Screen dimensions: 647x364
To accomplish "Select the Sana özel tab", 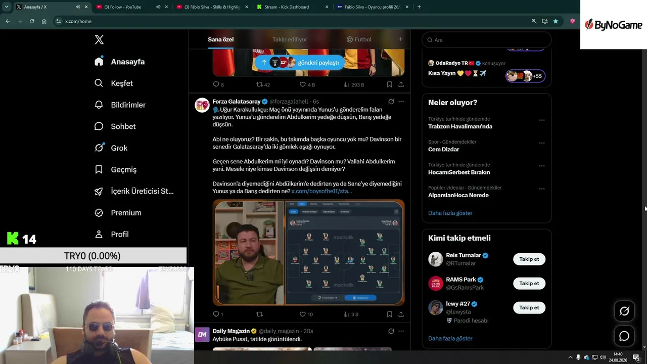I will click(220, 39).
